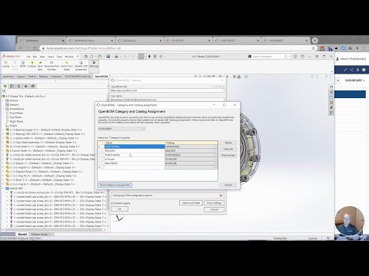Click the SolidWorks help question icon
This screenshot has height=276, width=369.
tap(302, 57)
